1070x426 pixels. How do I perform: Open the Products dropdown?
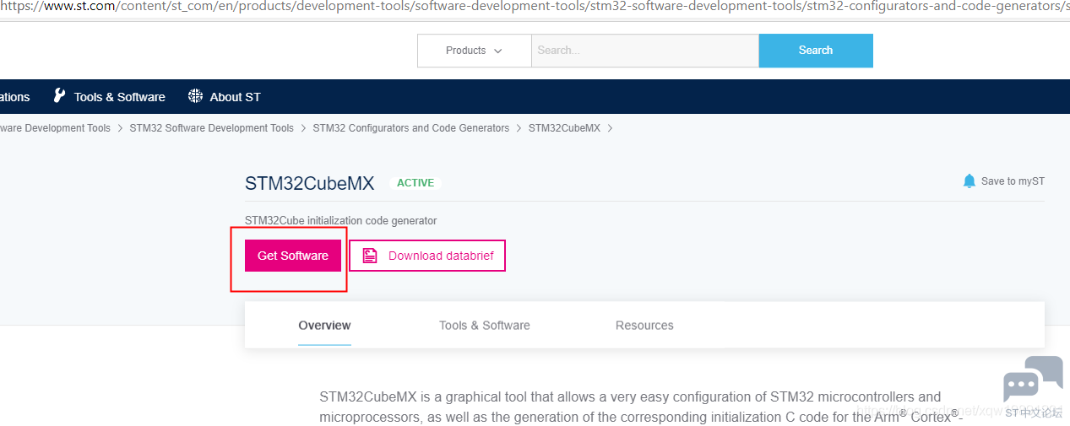coord(474,51)
